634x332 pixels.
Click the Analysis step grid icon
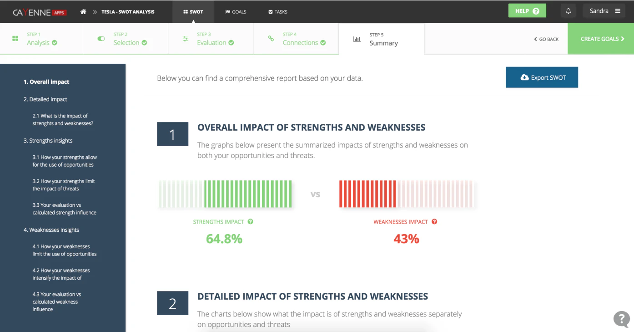(x=15, y=39)
